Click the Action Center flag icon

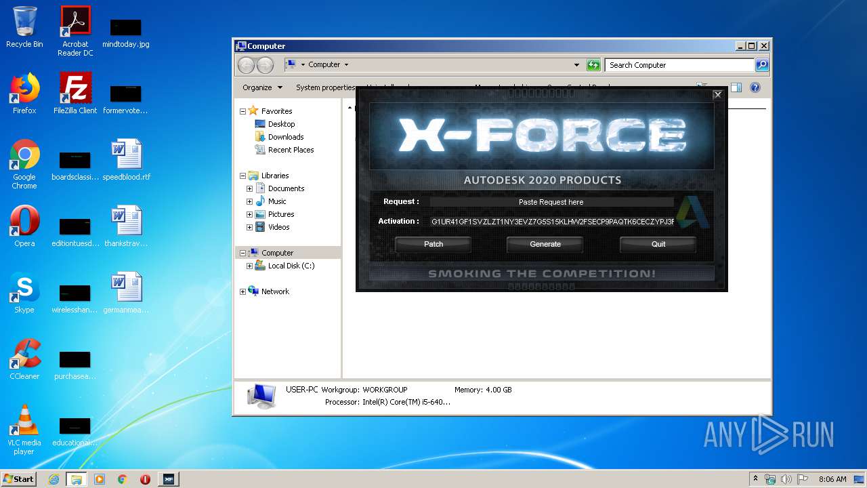(803, 479)
